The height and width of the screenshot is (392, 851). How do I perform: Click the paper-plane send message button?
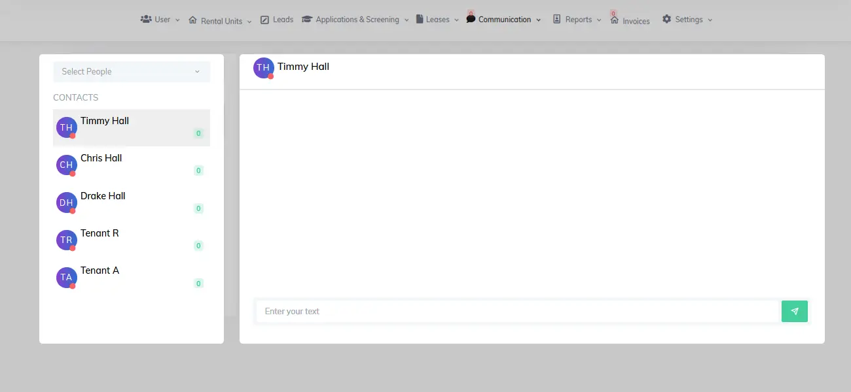(x=794, y=312)
